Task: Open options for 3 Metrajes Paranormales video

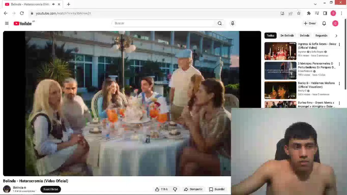Action: [339, 64]
